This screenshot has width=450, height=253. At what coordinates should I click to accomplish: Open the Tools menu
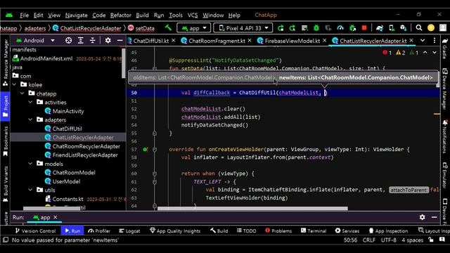pos(175,15)
